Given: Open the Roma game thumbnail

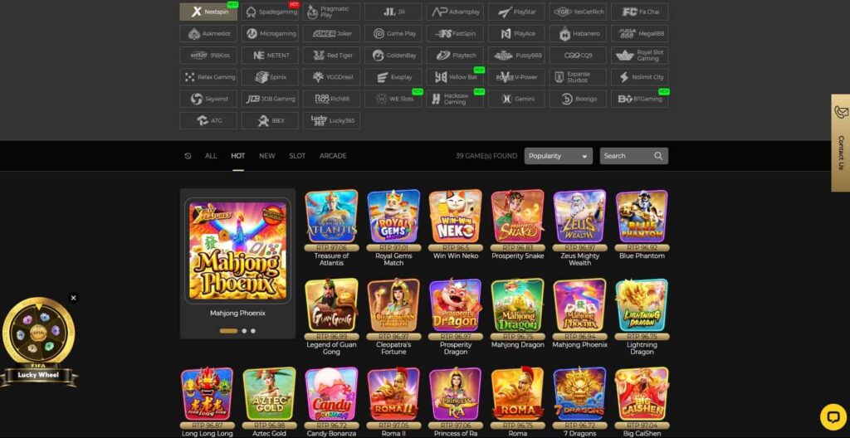Looking at the screenshot, I should pos(518,393).
